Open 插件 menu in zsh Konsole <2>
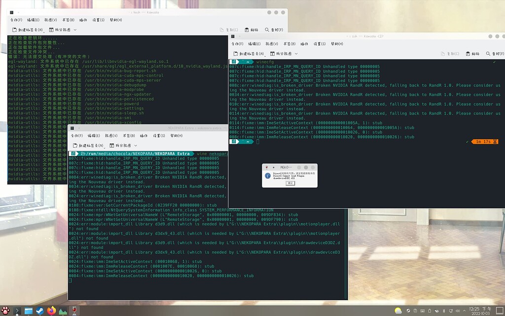Viewport: 505px width, 316px height. 304,44
